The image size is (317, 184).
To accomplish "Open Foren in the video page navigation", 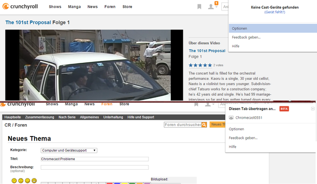I will click(110, 6).
